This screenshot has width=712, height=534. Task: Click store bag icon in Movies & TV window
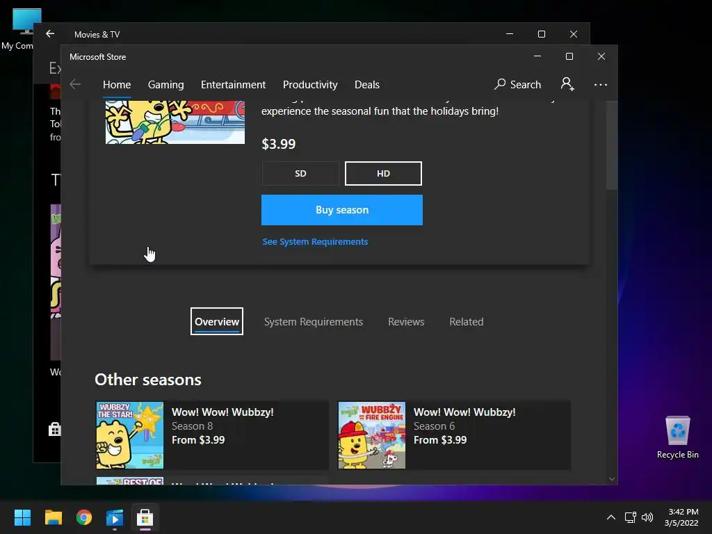54,429
